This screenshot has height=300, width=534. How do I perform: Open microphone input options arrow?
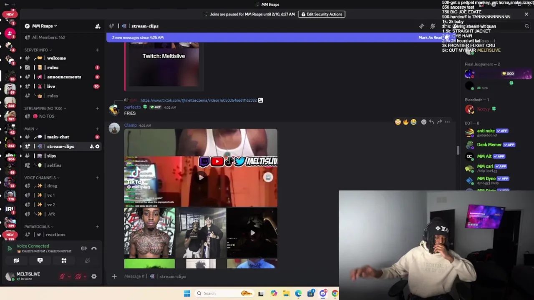coord(69,276)
